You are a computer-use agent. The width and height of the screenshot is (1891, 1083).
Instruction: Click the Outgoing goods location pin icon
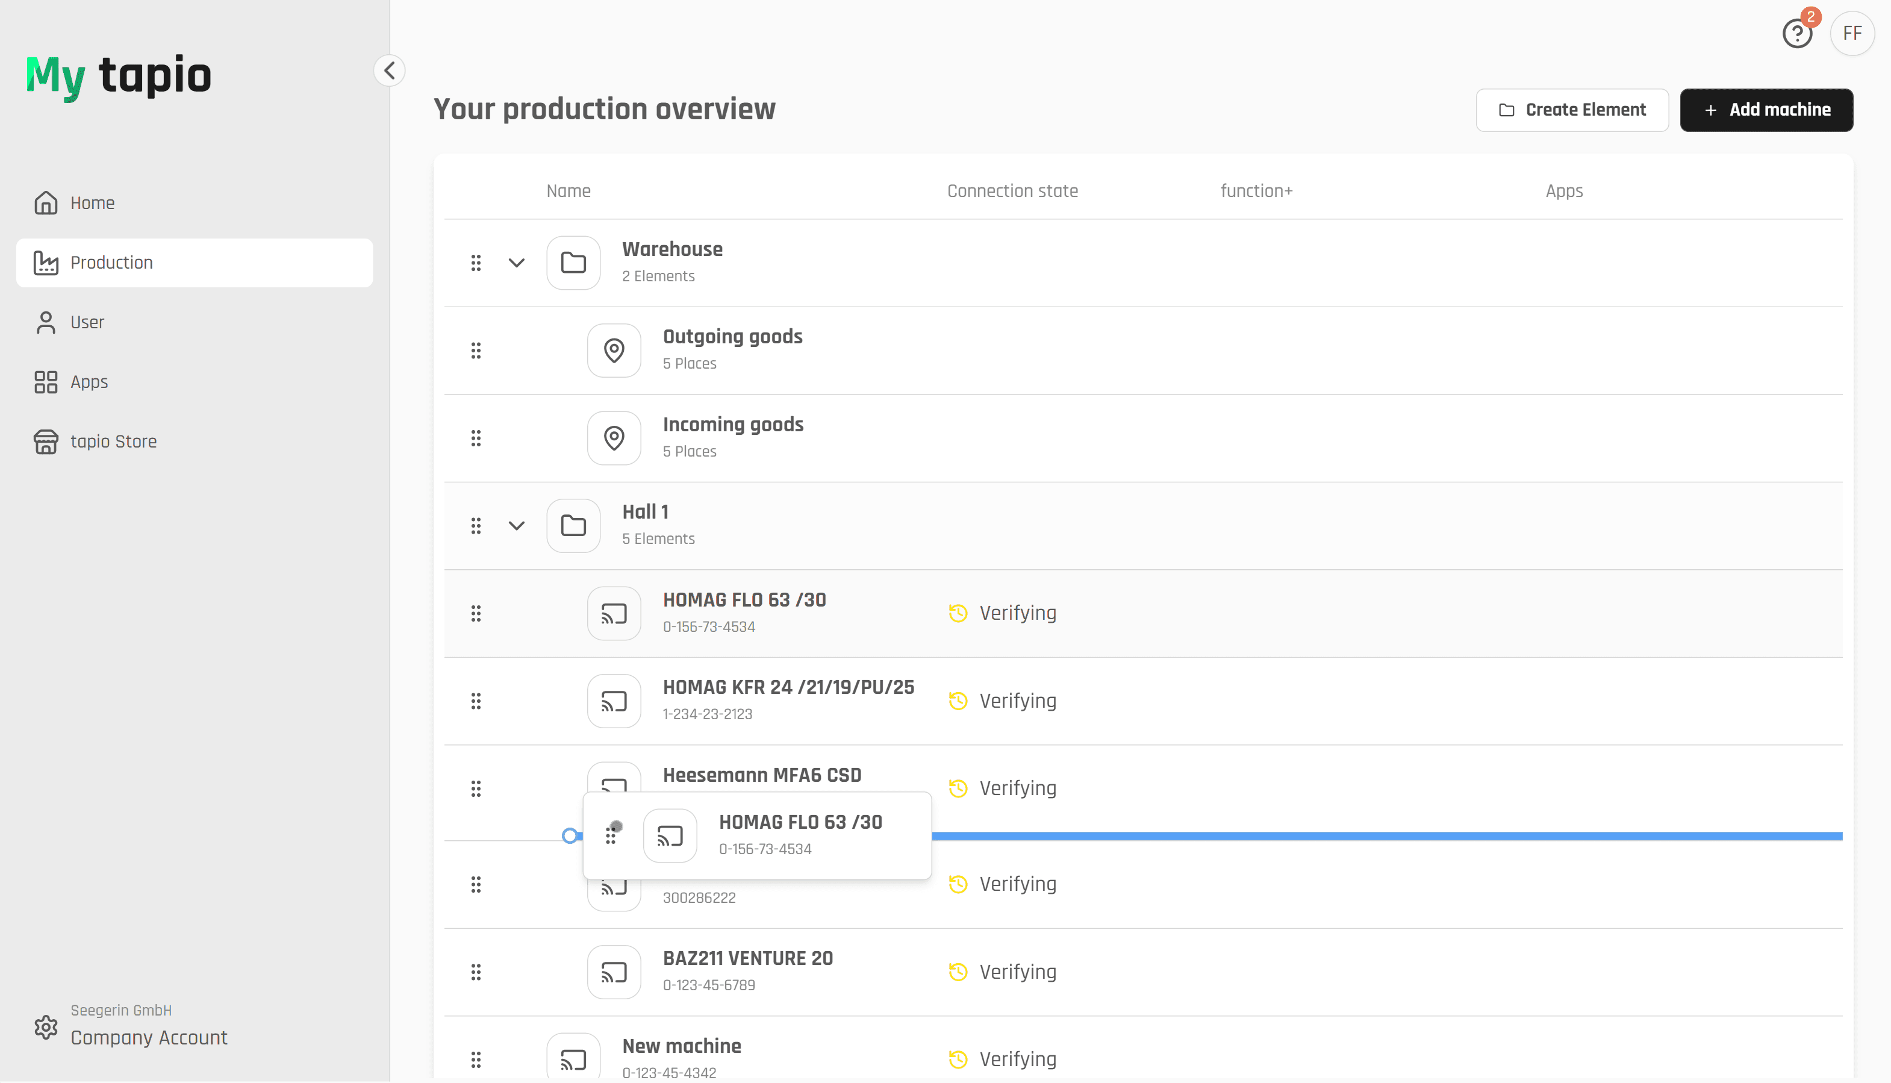point(614,351)
